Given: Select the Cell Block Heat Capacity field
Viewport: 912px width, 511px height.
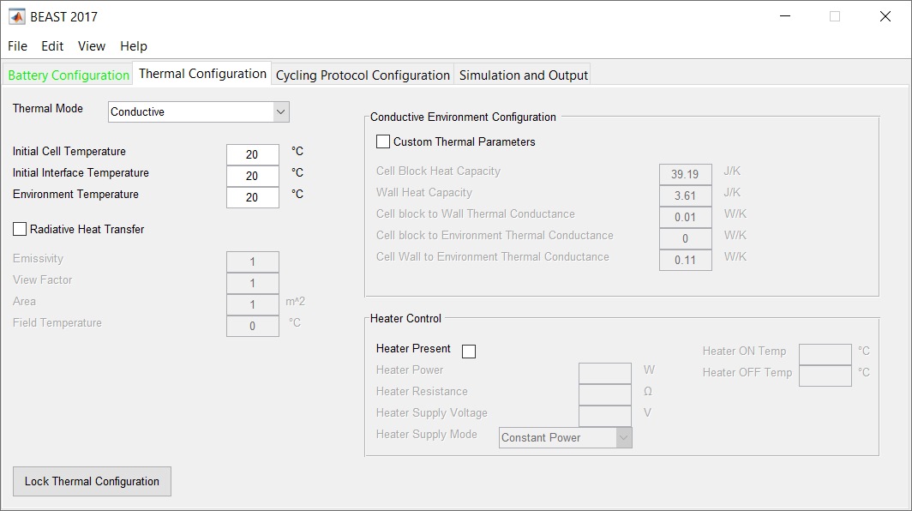Looking at the screenshot, I should [684, 173].
